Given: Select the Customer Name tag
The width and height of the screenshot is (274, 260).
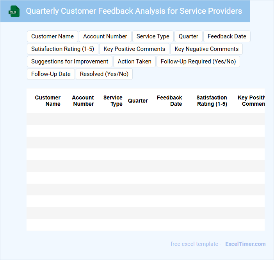Looking at the screenshot, I should [x=52, y=36].
